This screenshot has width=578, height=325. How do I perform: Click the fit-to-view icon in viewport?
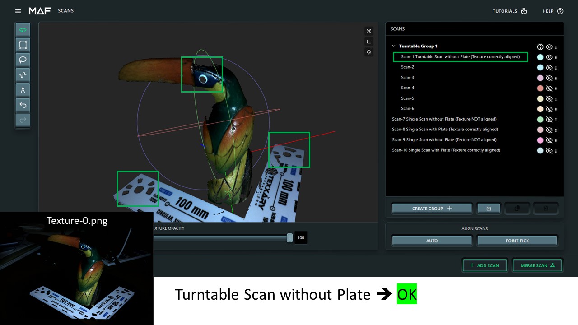[x=369, y=31]
